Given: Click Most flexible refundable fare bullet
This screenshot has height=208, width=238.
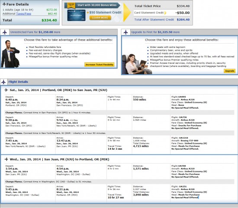Looking at the screenshot, I should [45, 47].
